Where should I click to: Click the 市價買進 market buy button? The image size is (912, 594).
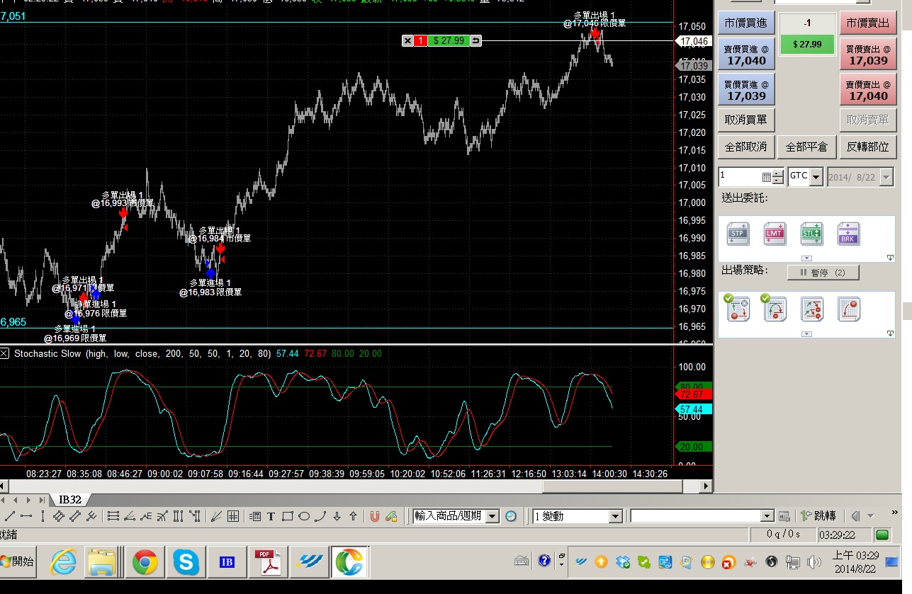pos(746,23)
